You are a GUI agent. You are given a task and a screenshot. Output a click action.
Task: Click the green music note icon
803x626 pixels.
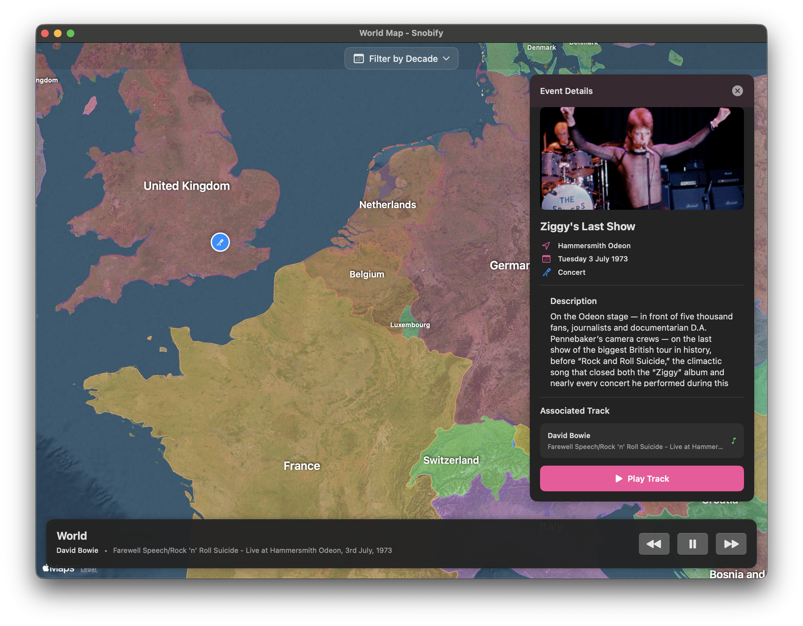733,441
